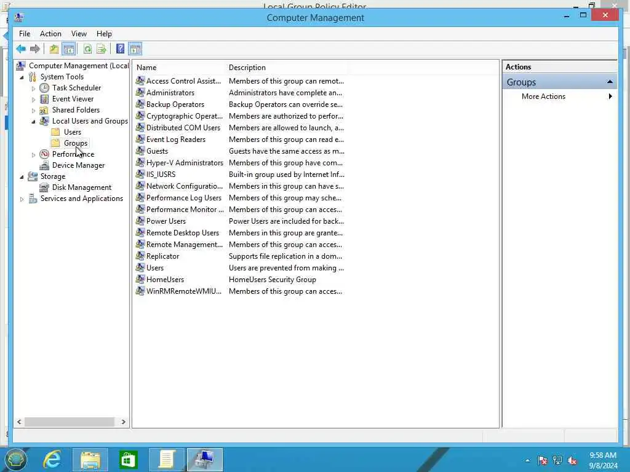Expand the Performance node arrow
This screenshot has width=630, height=472.
(33, 154)
